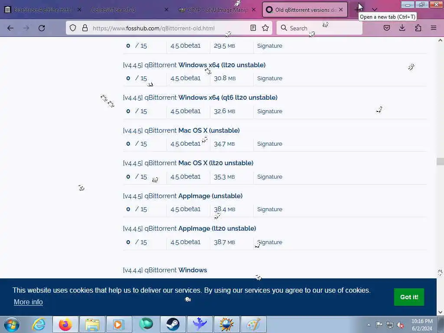The width and height of the screenshot is (444, 333).
Task: Click Signature in the 38.7 MB row
Action: [x=270, y=242]
